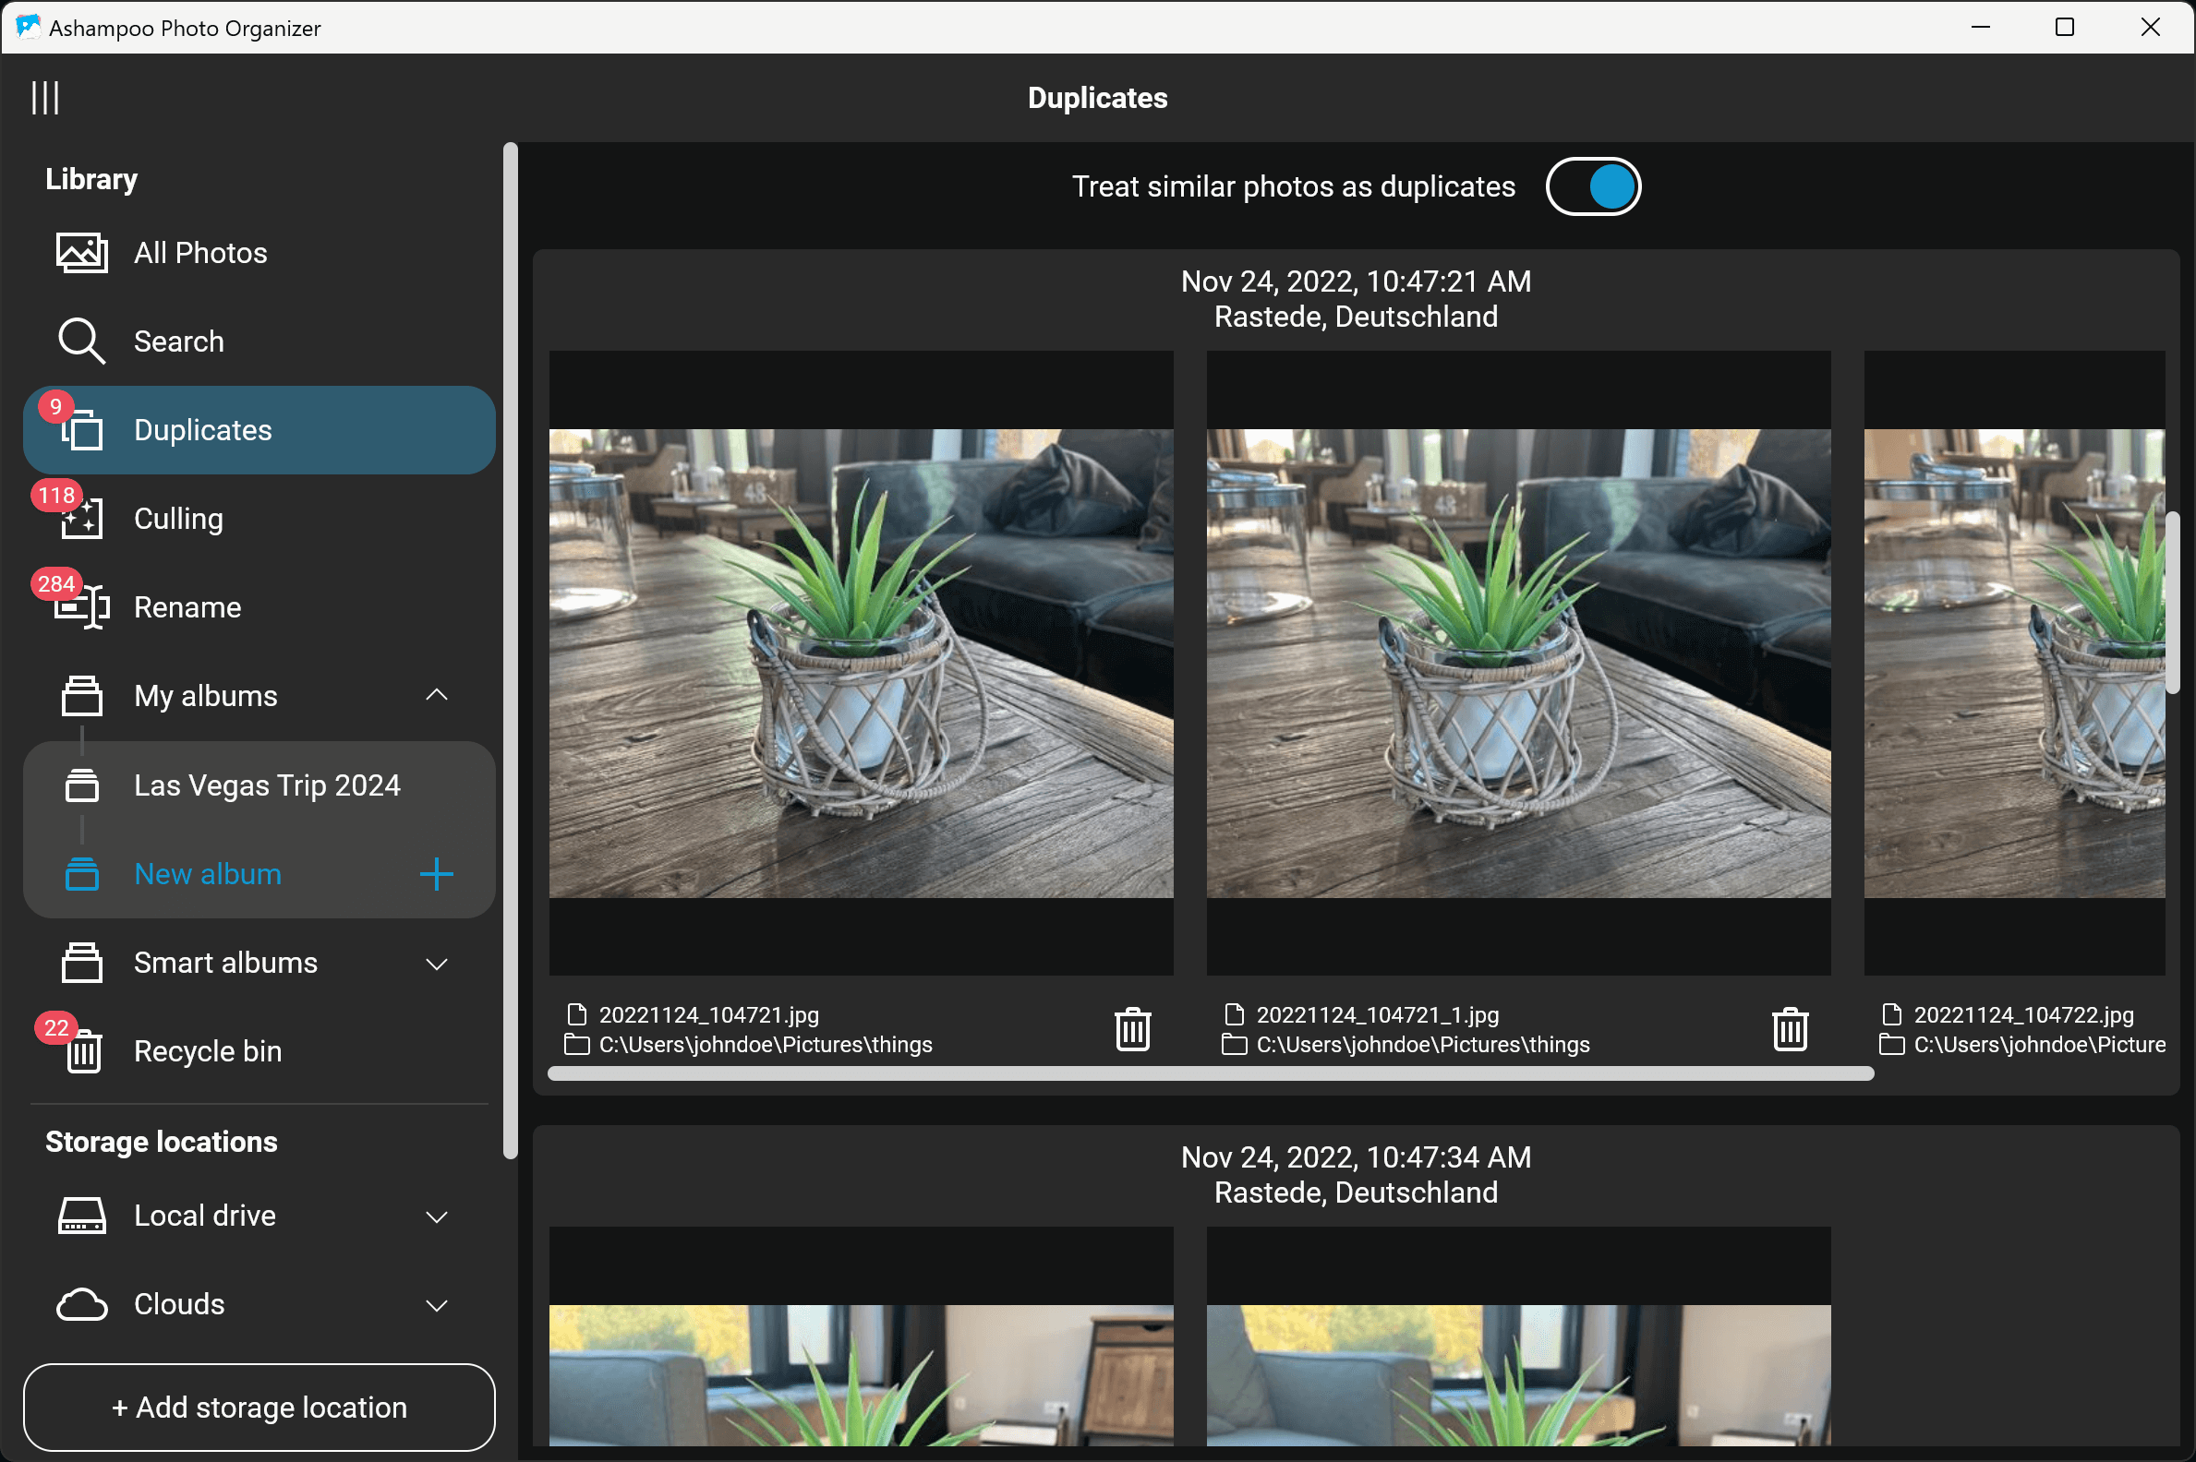Expand the Smart albums section
Viewport: 2196px width, 1462px height.
(437, 963)
